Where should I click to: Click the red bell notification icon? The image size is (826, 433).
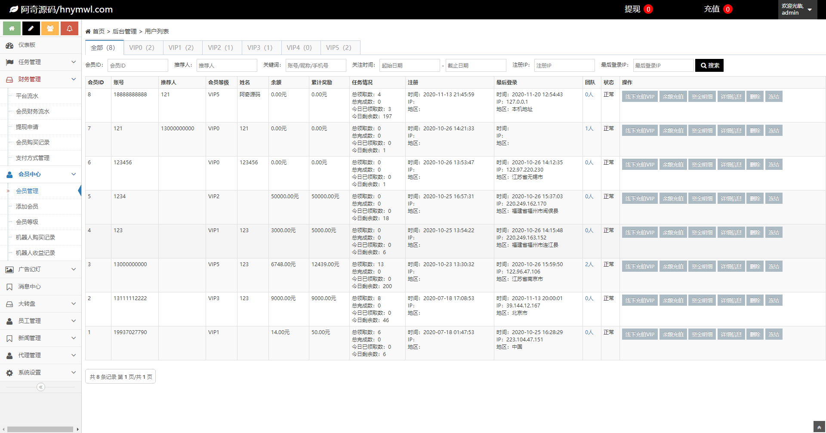(x=70, y=28)
